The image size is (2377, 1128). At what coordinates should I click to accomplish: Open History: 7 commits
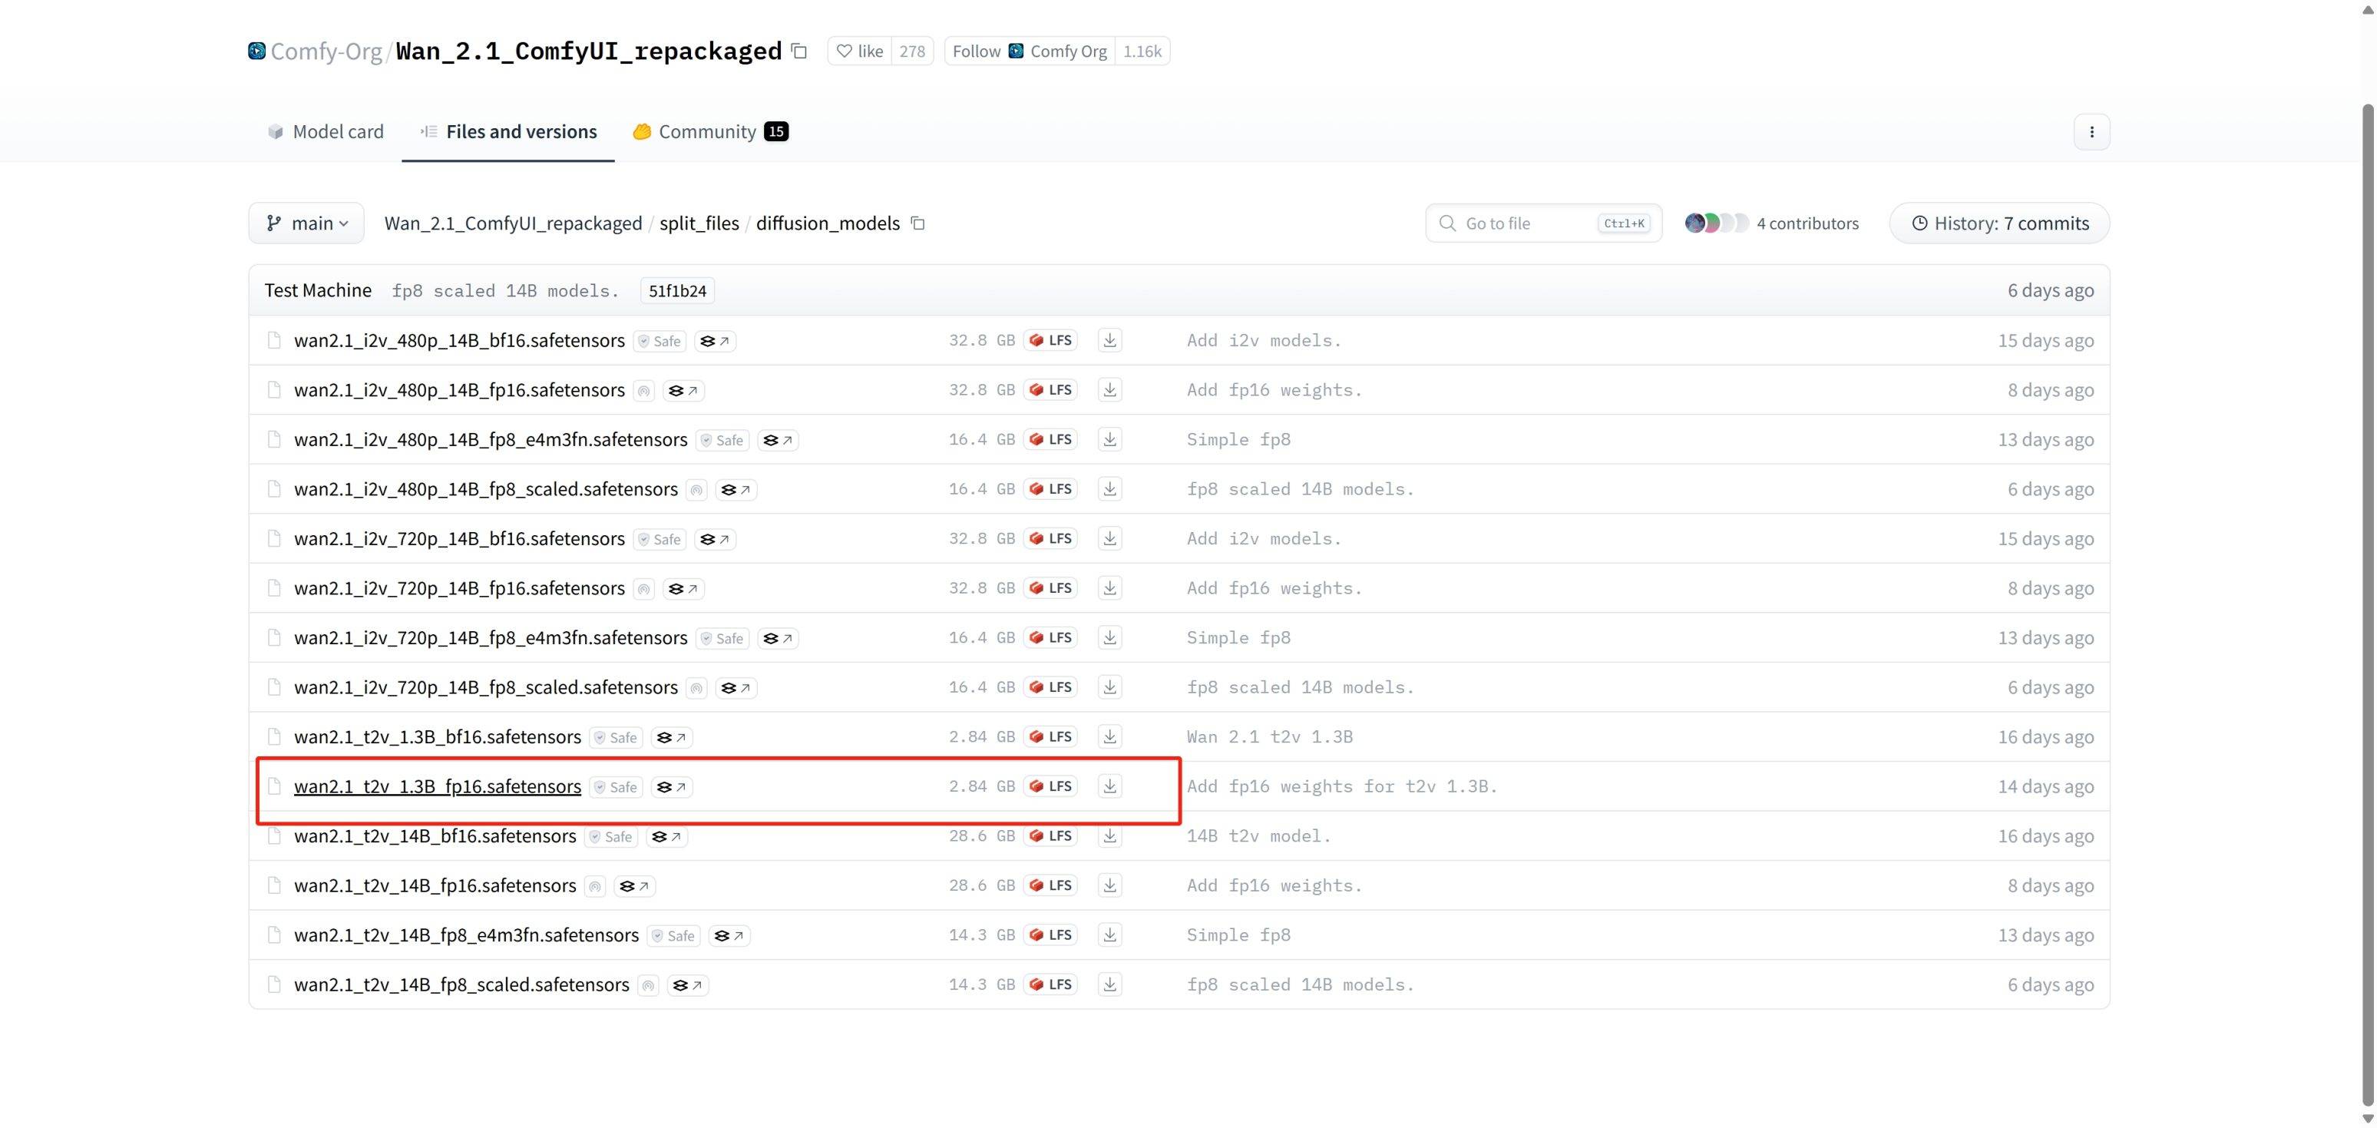coord(1998,223)
